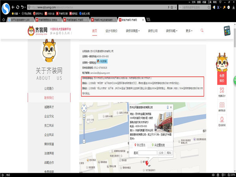
Task: Click the star bookmark icon in address bar
Action: (172, 7)
